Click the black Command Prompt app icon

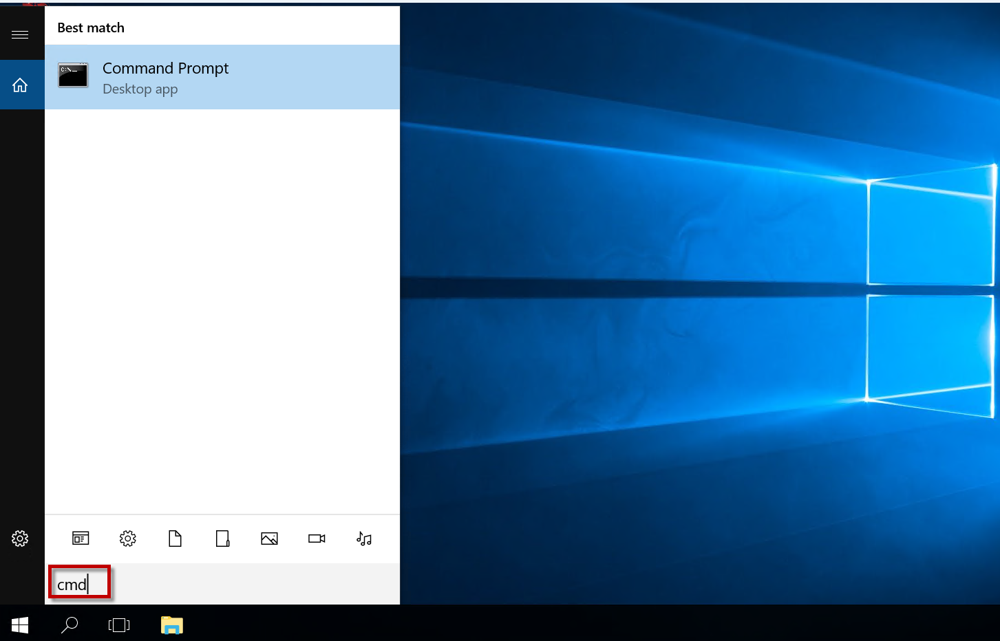[73, 75]
